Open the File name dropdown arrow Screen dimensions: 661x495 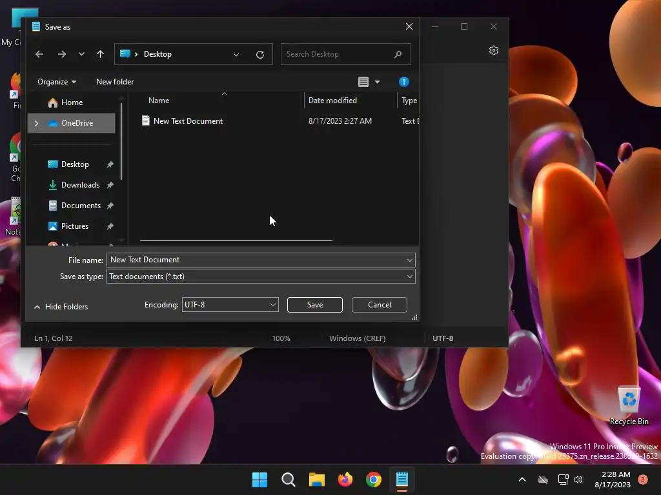409,260
